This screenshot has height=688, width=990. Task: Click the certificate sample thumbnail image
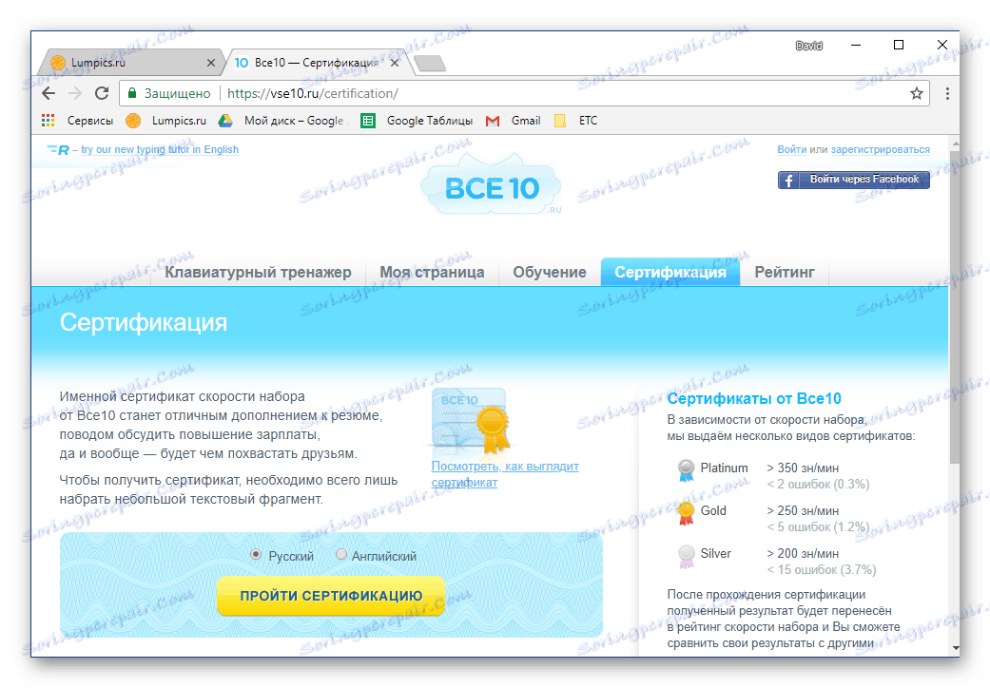coord(471,421)
